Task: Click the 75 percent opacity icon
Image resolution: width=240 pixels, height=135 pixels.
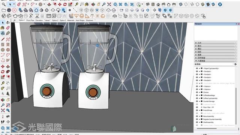Action: (x=31, y=10)
